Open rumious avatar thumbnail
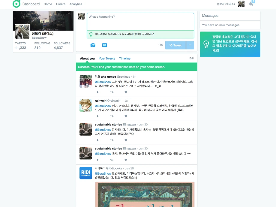The width and height of the screenshot is (276, 207). click(86, 81)
